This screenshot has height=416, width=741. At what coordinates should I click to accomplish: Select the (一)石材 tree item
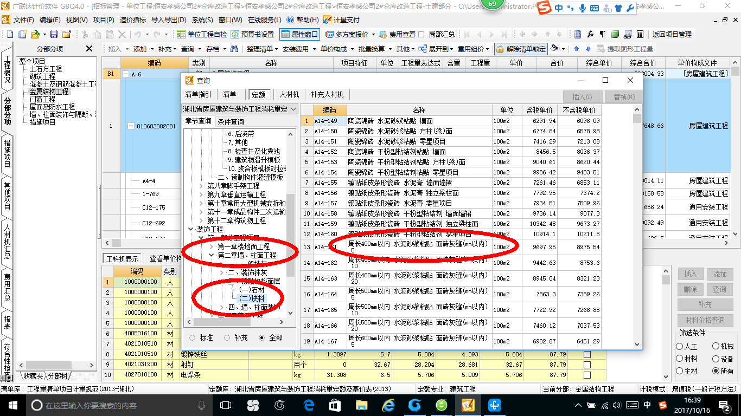tap(252, 290)
